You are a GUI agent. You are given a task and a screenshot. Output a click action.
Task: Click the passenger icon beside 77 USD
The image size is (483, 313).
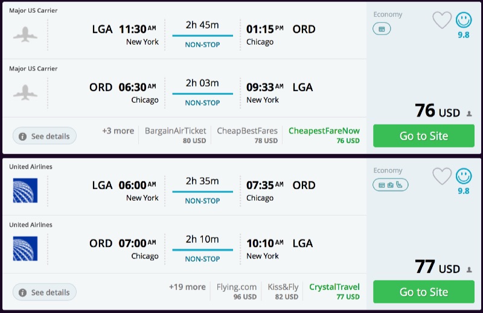pos(469,269)
